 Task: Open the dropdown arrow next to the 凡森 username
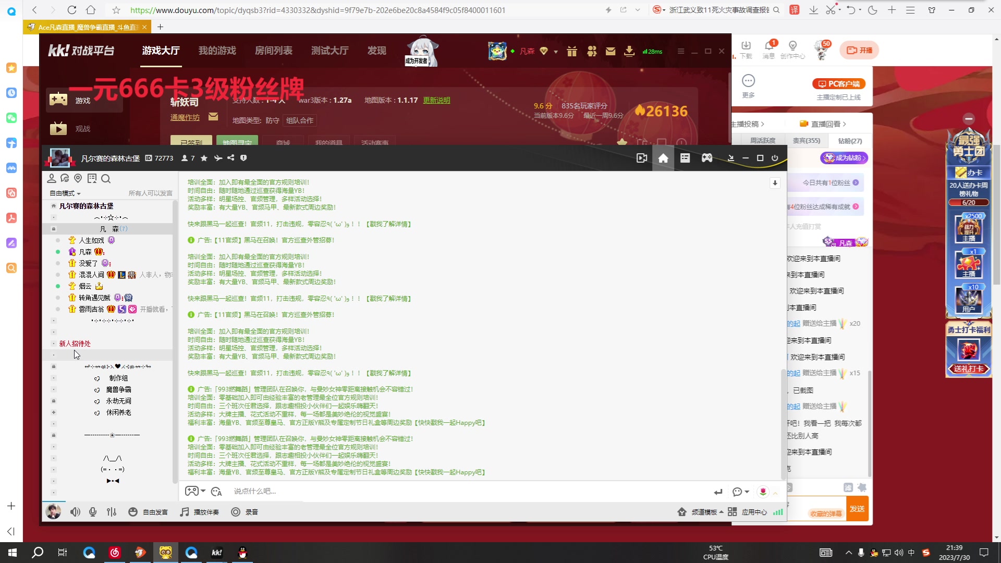[556, 52]
